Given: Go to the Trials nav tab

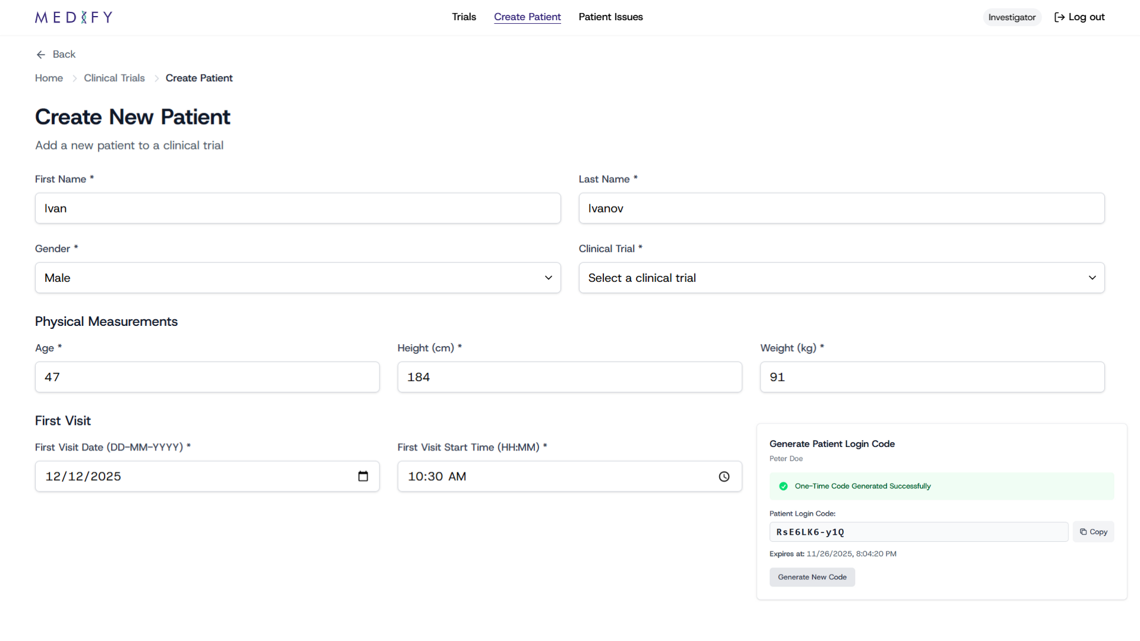Looking at the screenshot, I should tap(464, 17).
